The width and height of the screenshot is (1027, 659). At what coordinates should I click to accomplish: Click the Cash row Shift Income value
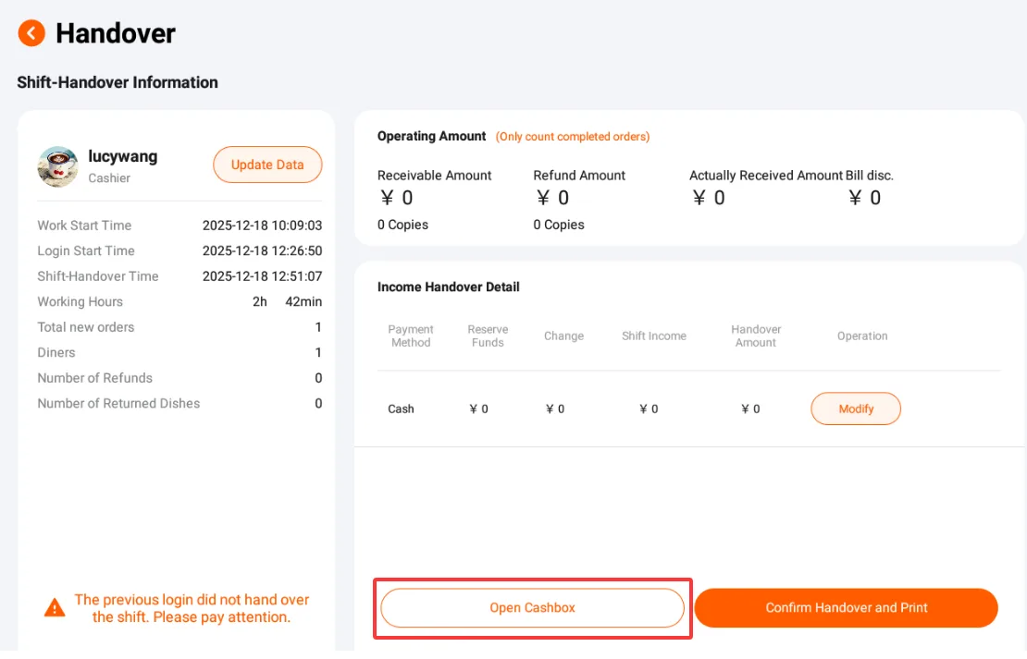[650, 409]
